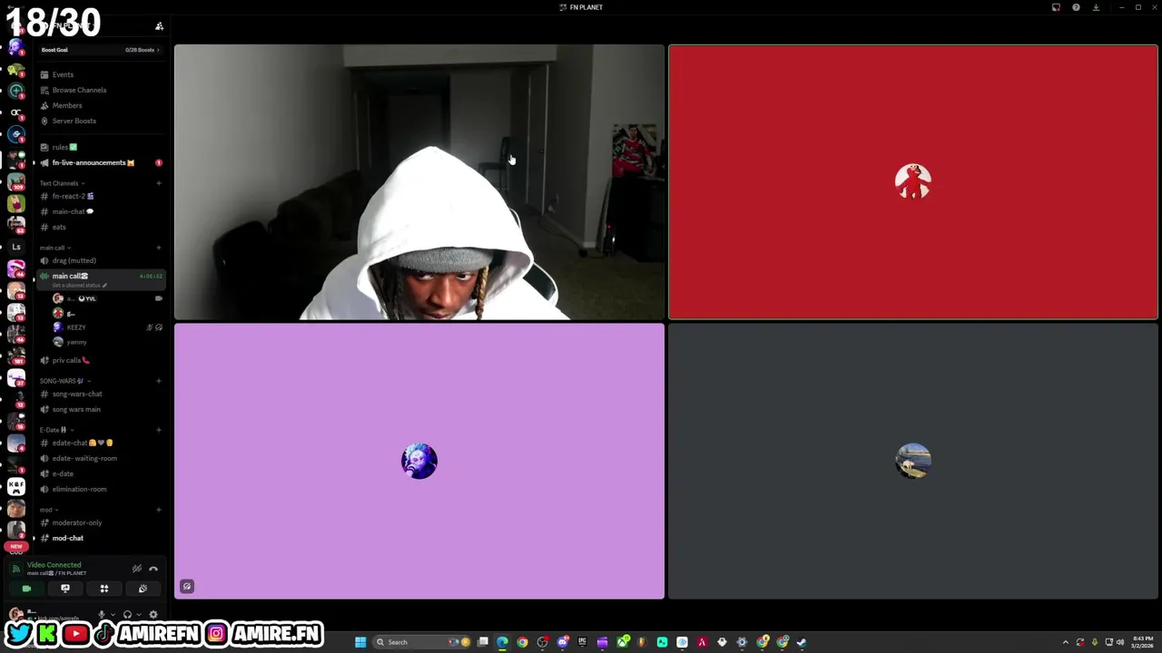
Task: Open song-wars-chat channel
Action: click(x=100, y=394)
